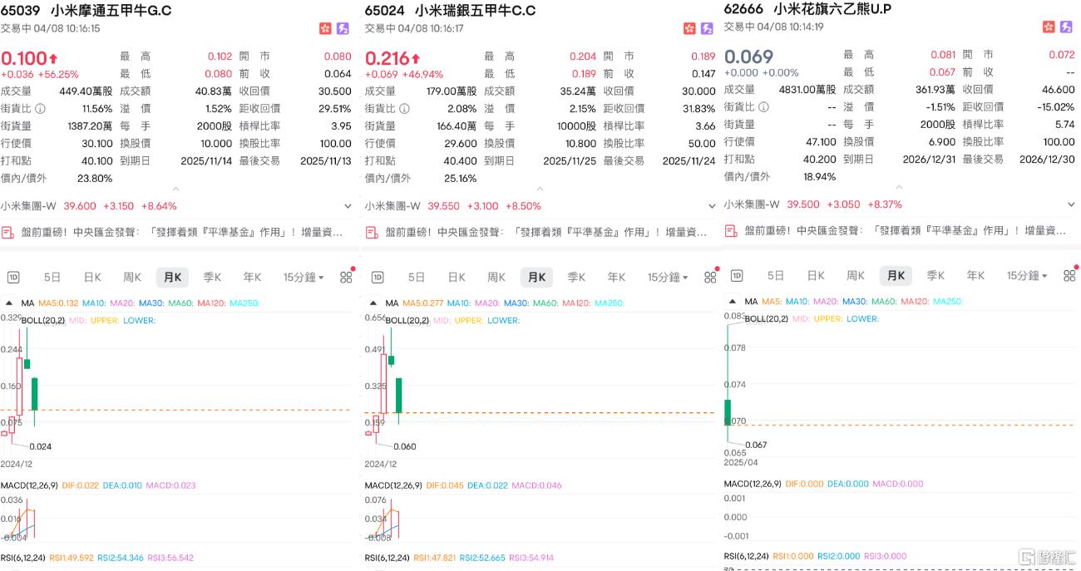Click the purple lightning icon for 65024
The image size is (1081, 571).
click(707, 29)
